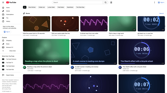Open Orbital Lab channel avatar
Screen dimensions: 167x93
[120, 67]
